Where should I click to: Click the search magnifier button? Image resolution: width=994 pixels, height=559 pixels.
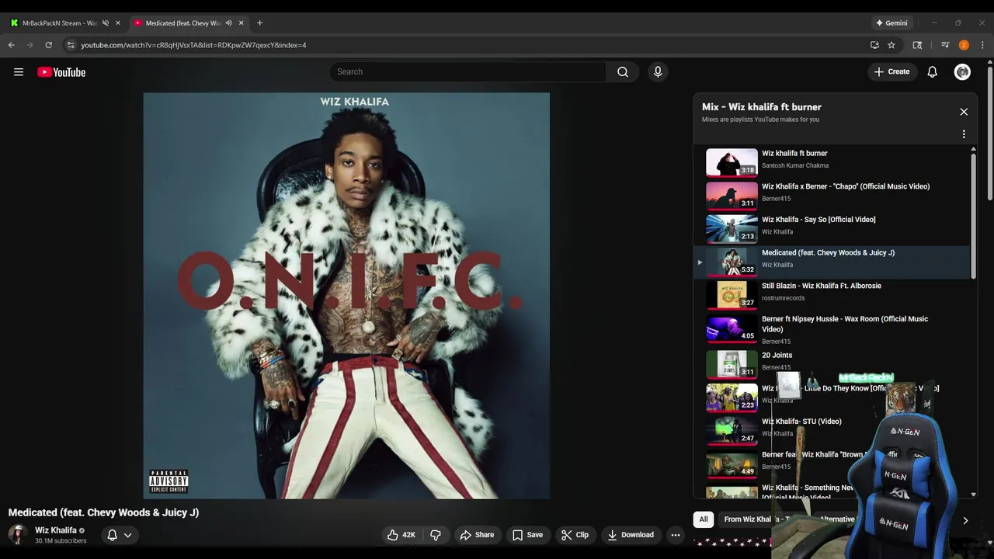623,71
